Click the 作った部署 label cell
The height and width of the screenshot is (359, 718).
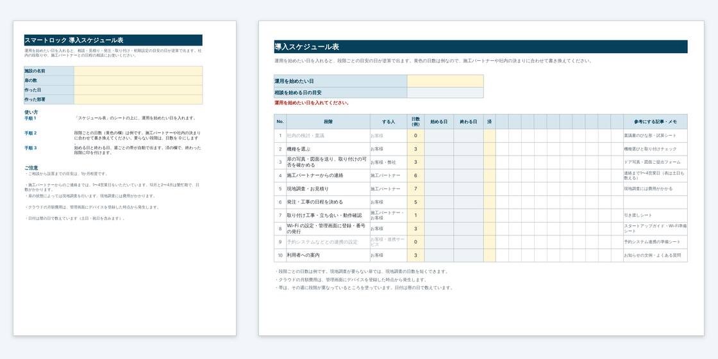pos(49,100)
